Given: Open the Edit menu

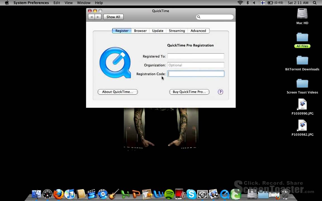Looking at the screenshot, I should pyautogui.click(x=57, y=3).
